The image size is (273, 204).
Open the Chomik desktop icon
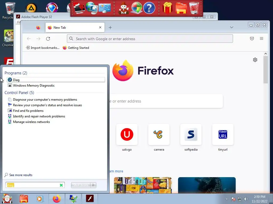click(x=8, y=38)
